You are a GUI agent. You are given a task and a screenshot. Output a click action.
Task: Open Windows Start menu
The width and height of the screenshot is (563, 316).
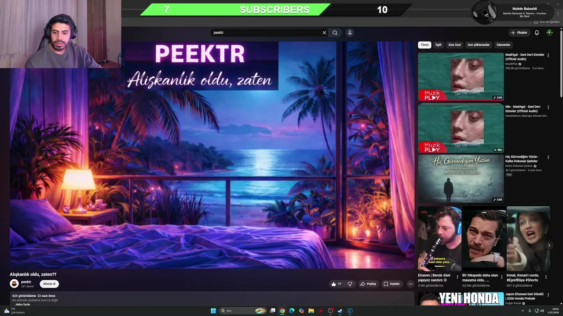coord(213,311)
